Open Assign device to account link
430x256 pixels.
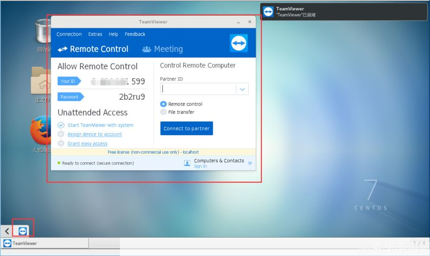[95, 134]
